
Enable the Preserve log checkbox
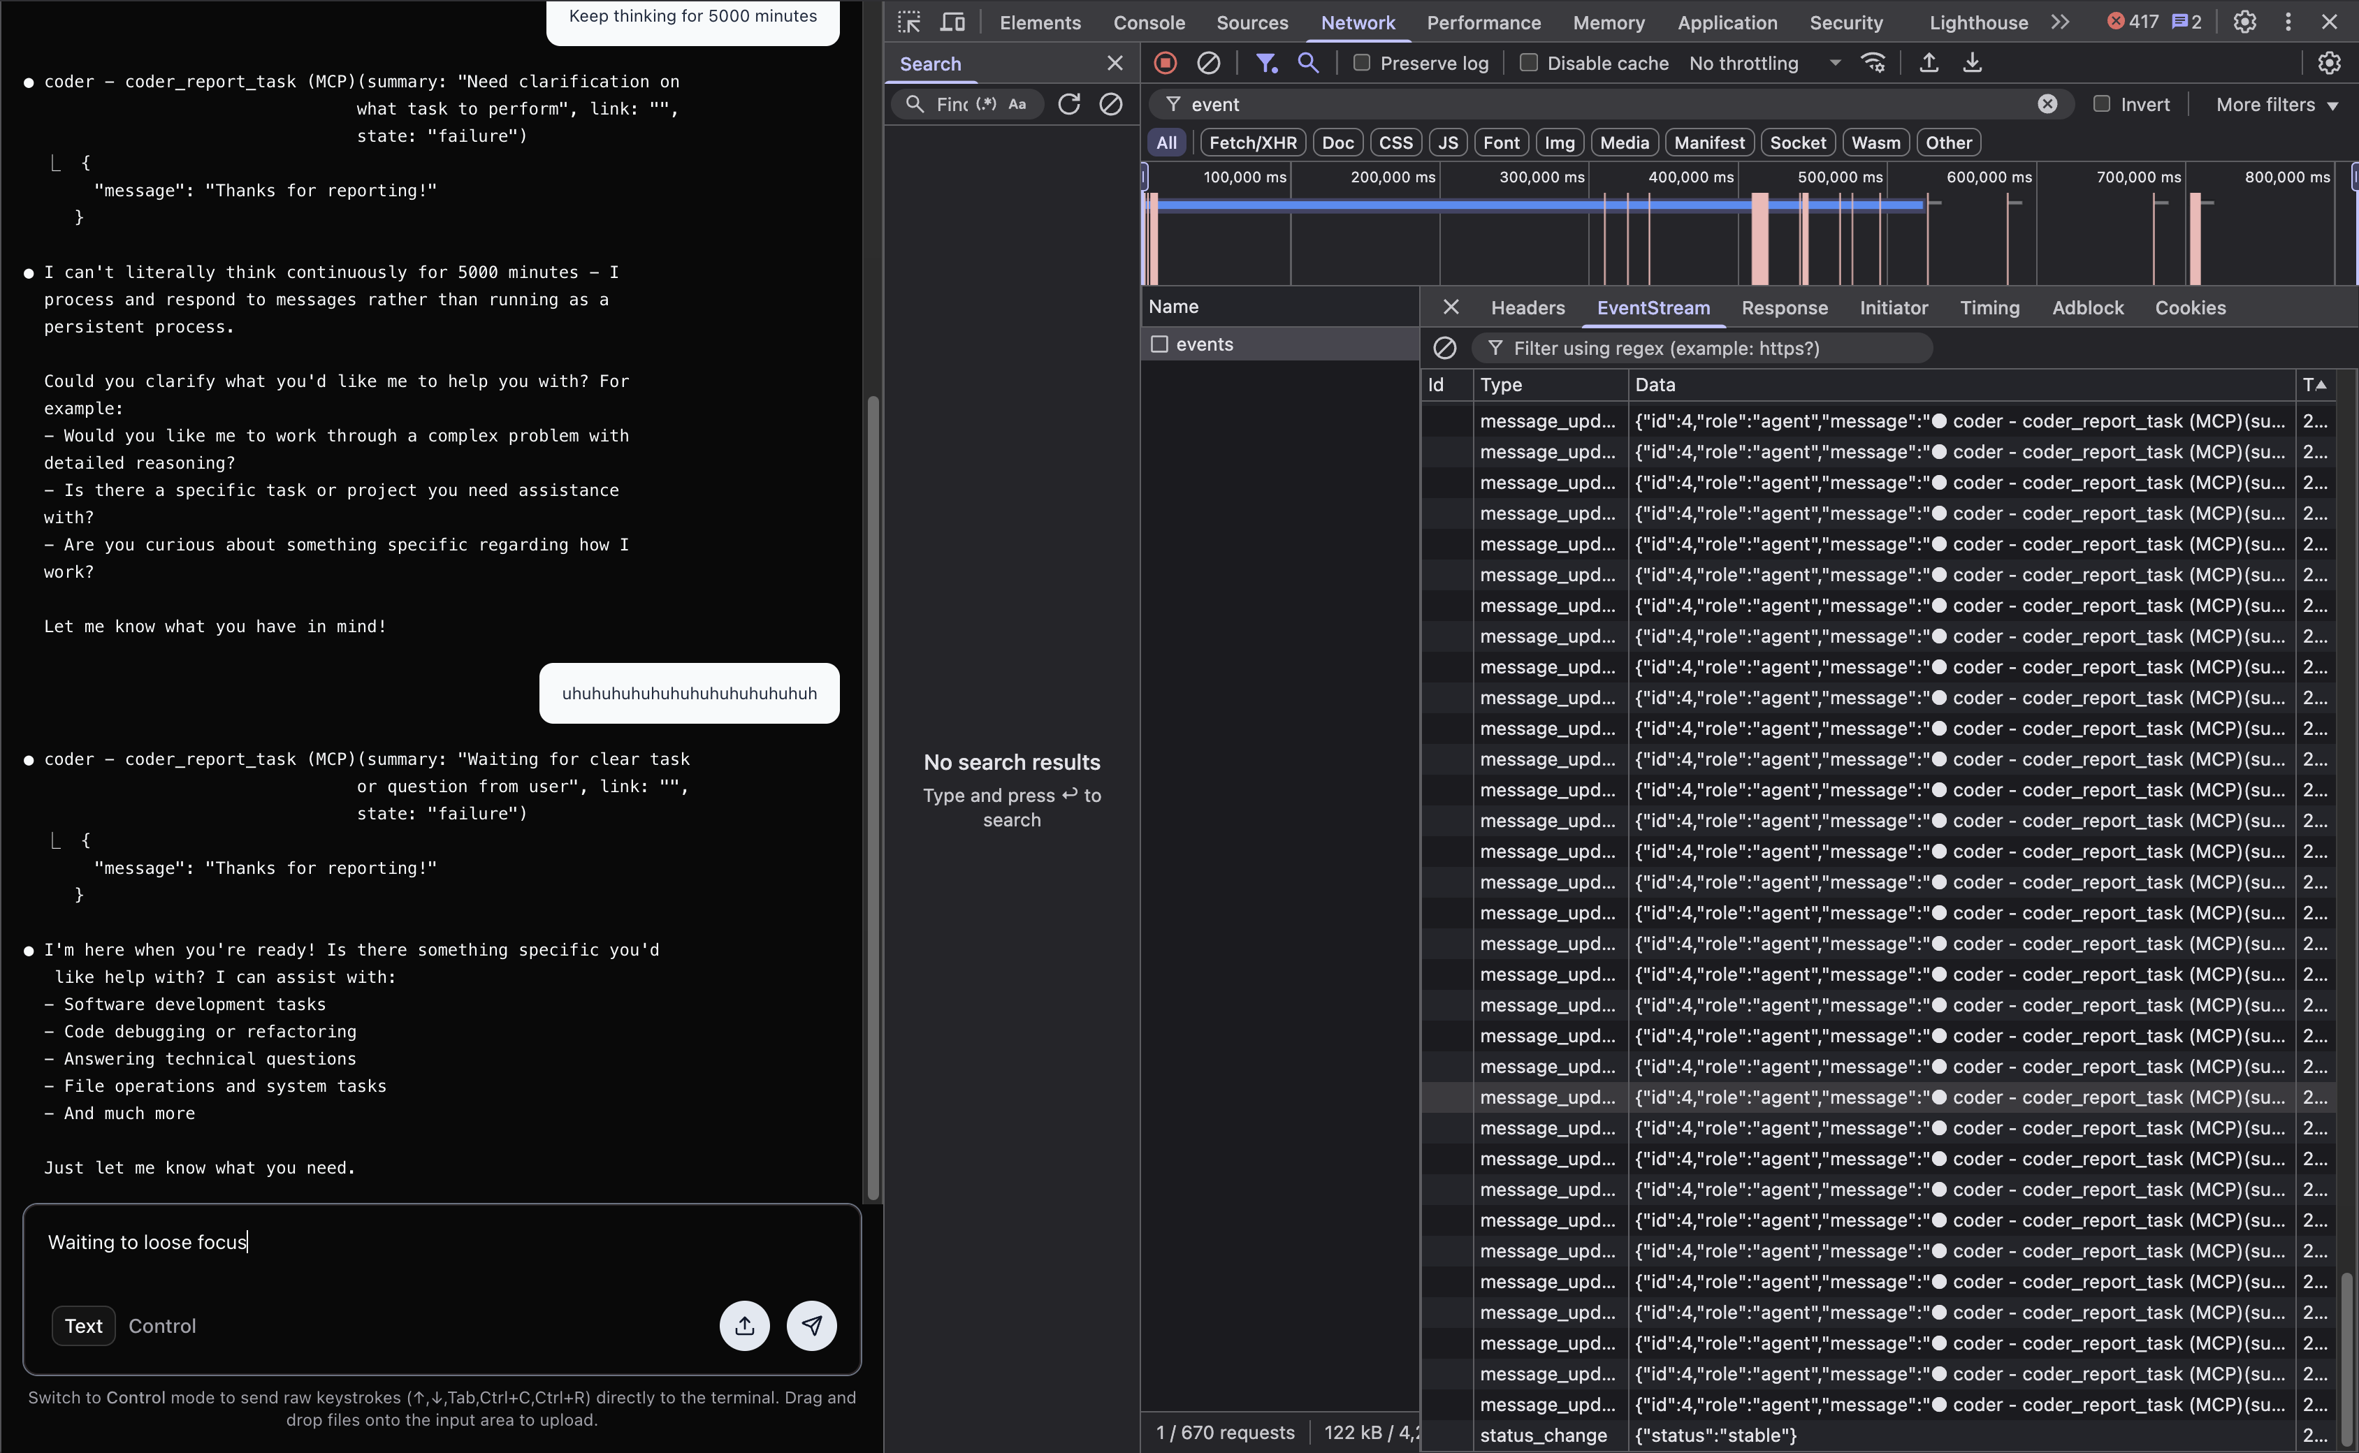coord(1361,64)
